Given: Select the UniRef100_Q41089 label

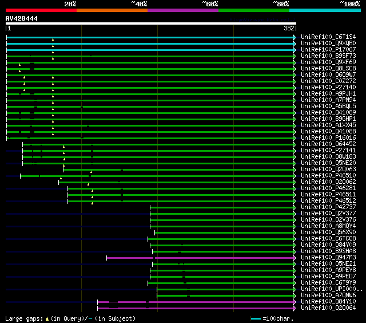Looking at the screenshot, I should click(328, 113).
